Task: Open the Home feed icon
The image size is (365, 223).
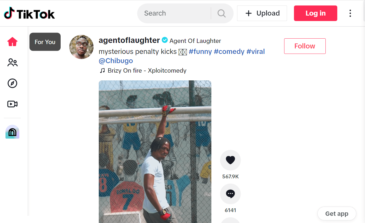Action: pyautogui.click(x=12, y=42)
